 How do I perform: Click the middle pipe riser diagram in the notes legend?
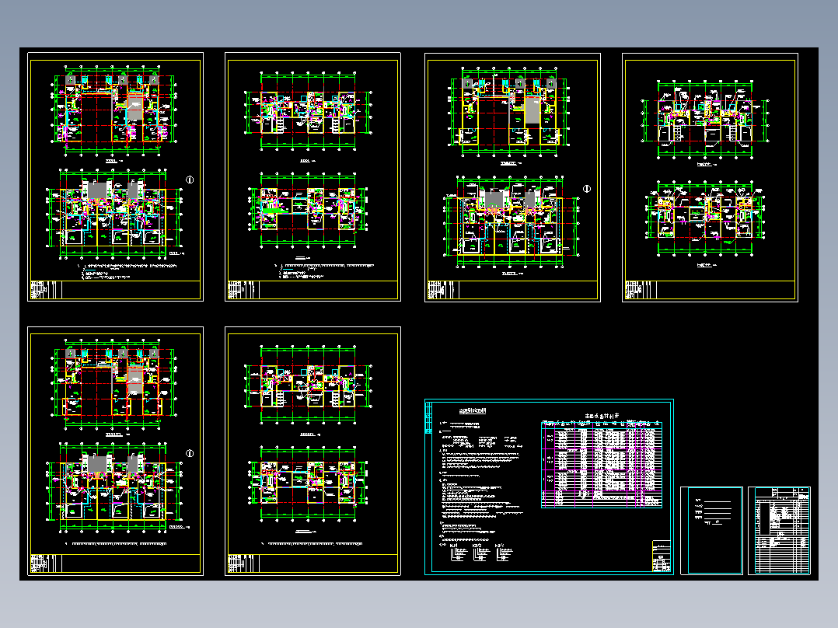pos(481,553)
